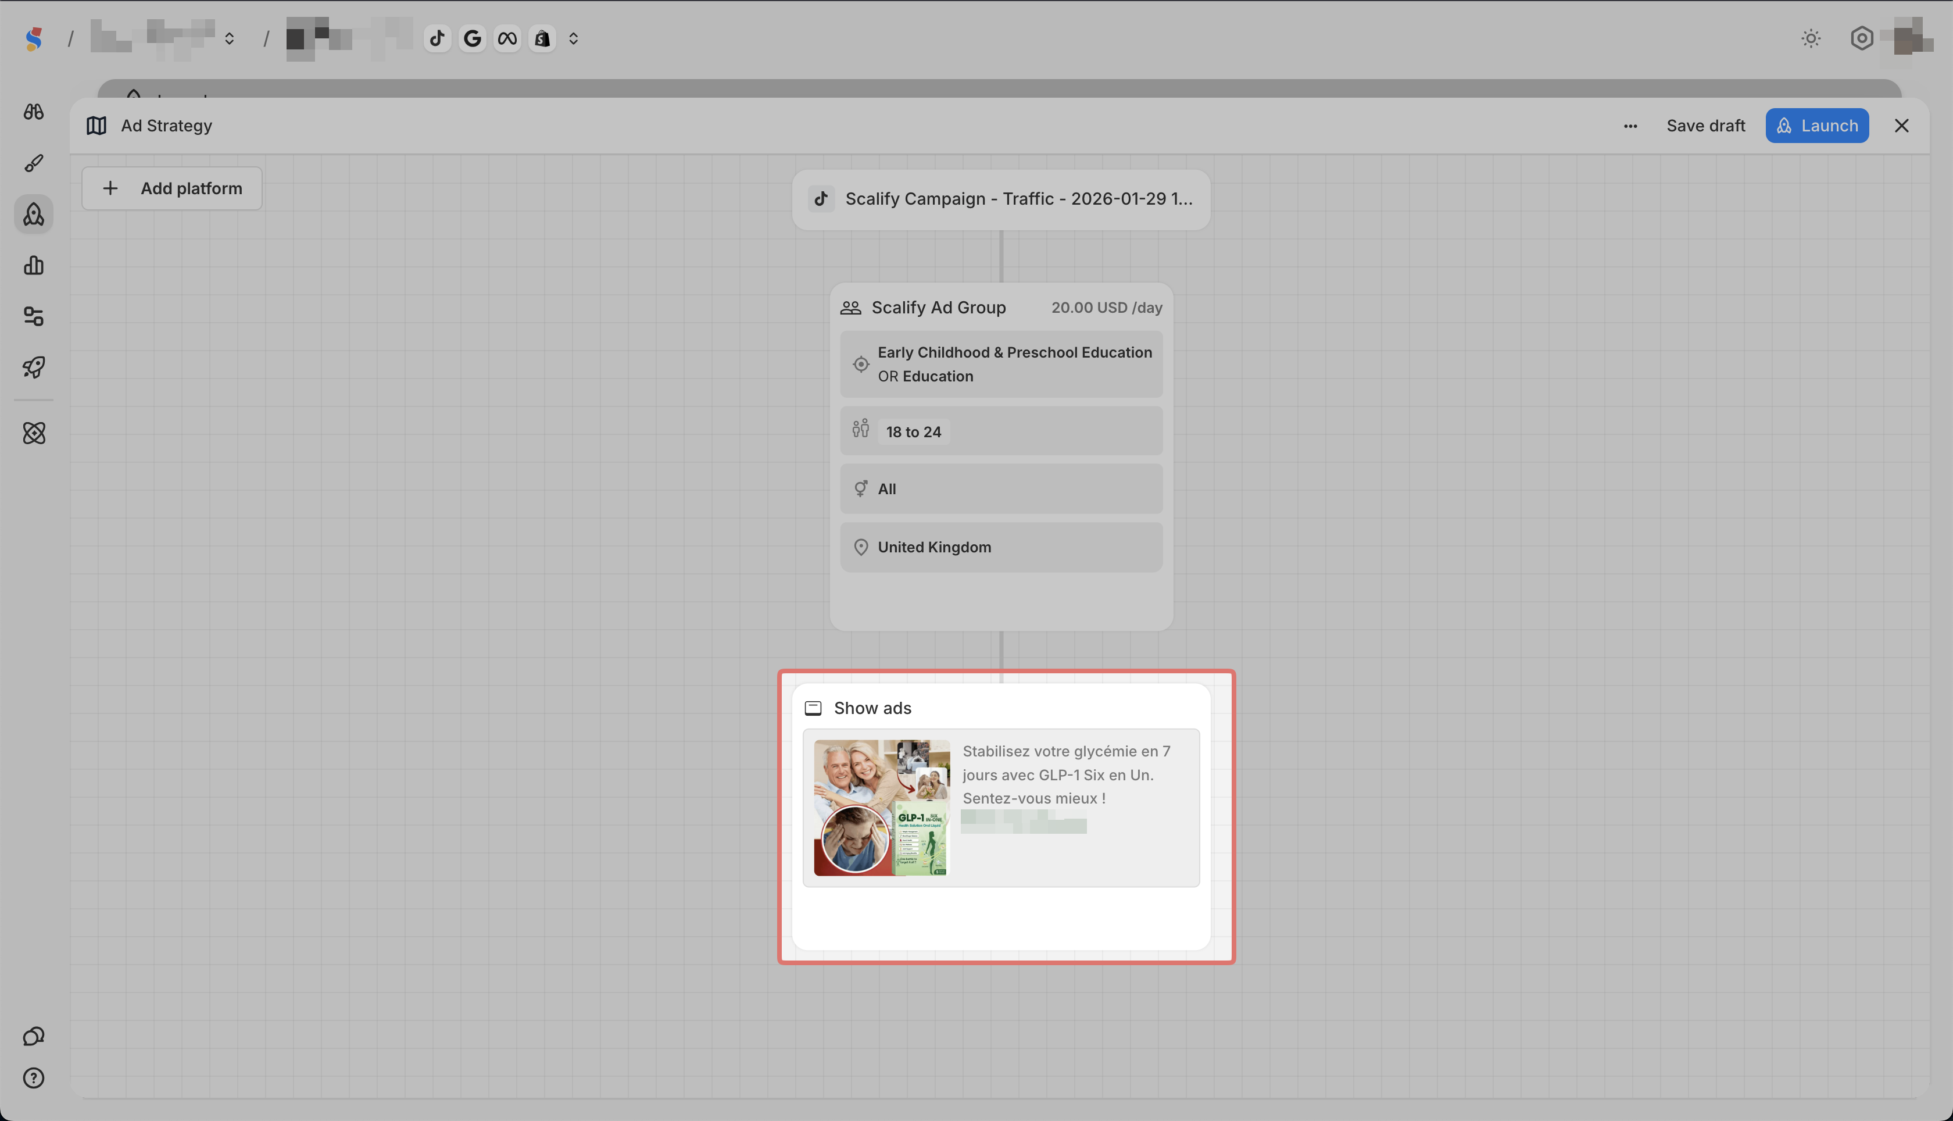
Task: Open the United Kingdom location row
Action: [1000, 547]
